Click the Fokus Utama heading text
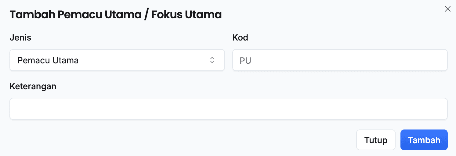This screenshot has height=156, width=456. (186, 15)
